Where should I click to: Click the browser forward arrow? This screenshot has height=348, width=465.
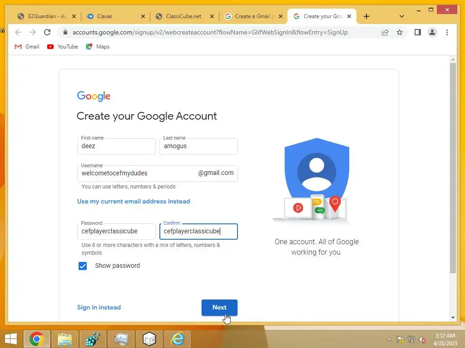tap(33, 32)
